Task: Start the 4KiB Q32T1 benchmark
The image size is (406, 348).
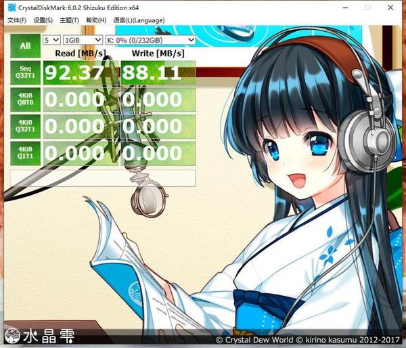Action: 26,126
